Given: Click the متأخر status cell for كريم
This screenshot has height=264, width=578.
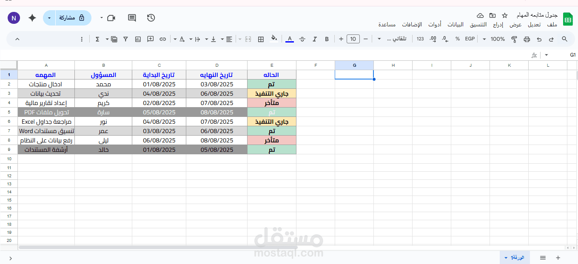Looking at the screenshot, I should (272, 103).
